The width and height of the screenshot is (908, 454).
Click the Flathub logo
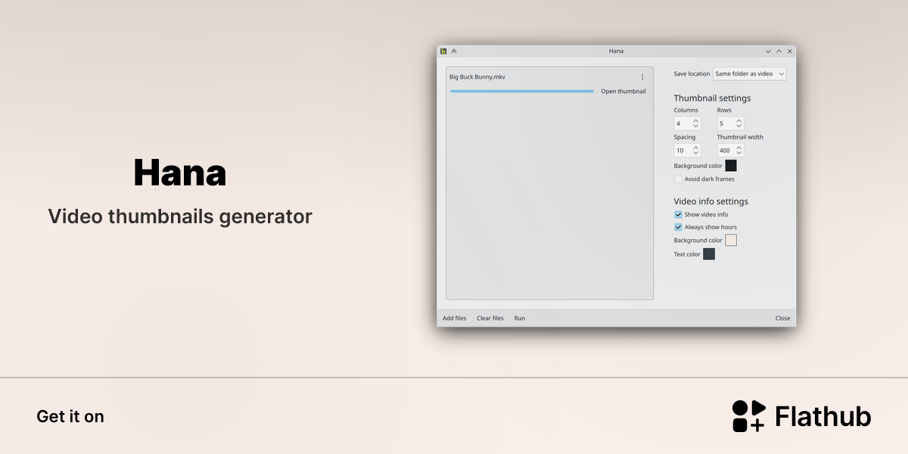coord(801,416)
